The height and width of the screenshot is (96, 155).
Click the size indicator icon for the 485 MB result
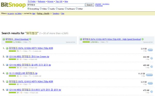tap(152, 67)
